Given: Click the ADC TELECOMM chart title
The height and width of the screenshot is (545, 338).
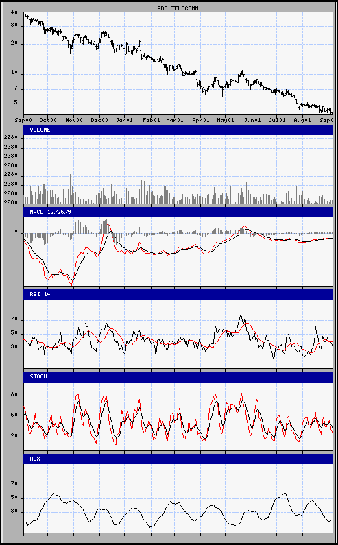Looking at the screenshot, I should coord(178,8).
